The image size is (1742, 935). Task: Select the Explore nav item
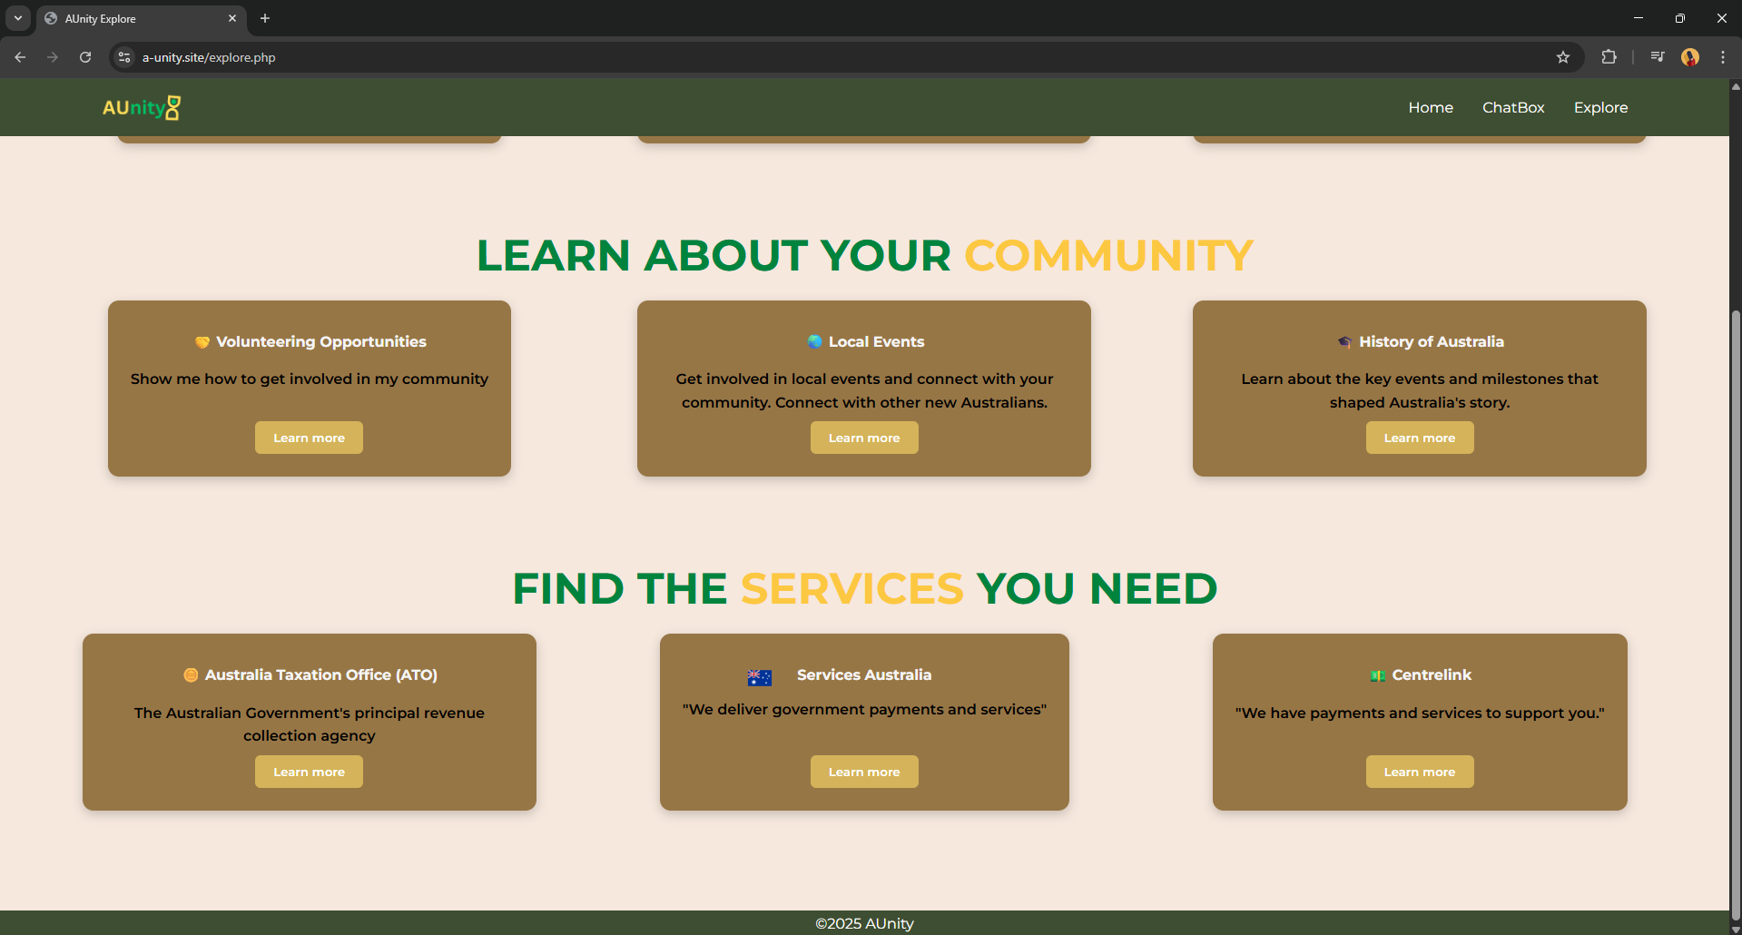point(1600,107)
